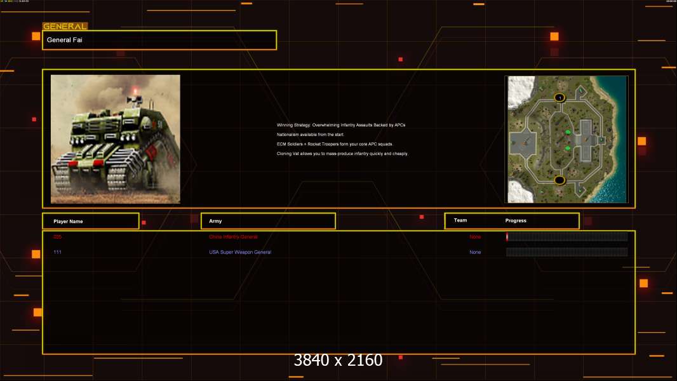Click the battlefield minimap preview
Viewport: 677px width, 381px height.
pos(566,139)
